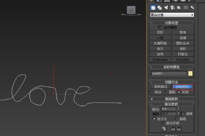Click the 地形 terrain button
Screen dimensions: 205x136
pyautogui.click(x=183, y=49)
